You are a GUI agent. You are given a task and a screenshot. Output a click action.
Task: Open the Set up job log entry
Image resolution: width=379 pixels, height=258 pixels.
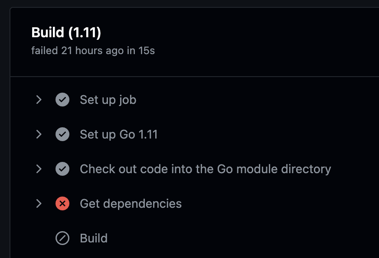tap(108, 100)
